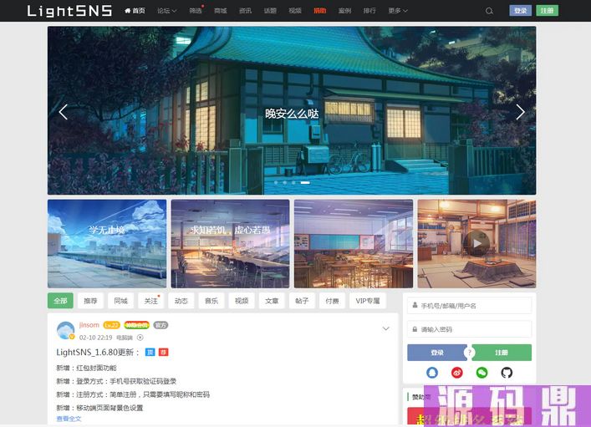Image resolution: width=591 pixels, height=427 pixels.
Task: Expand the 论坛 dropdown menu
Action: 167,11
